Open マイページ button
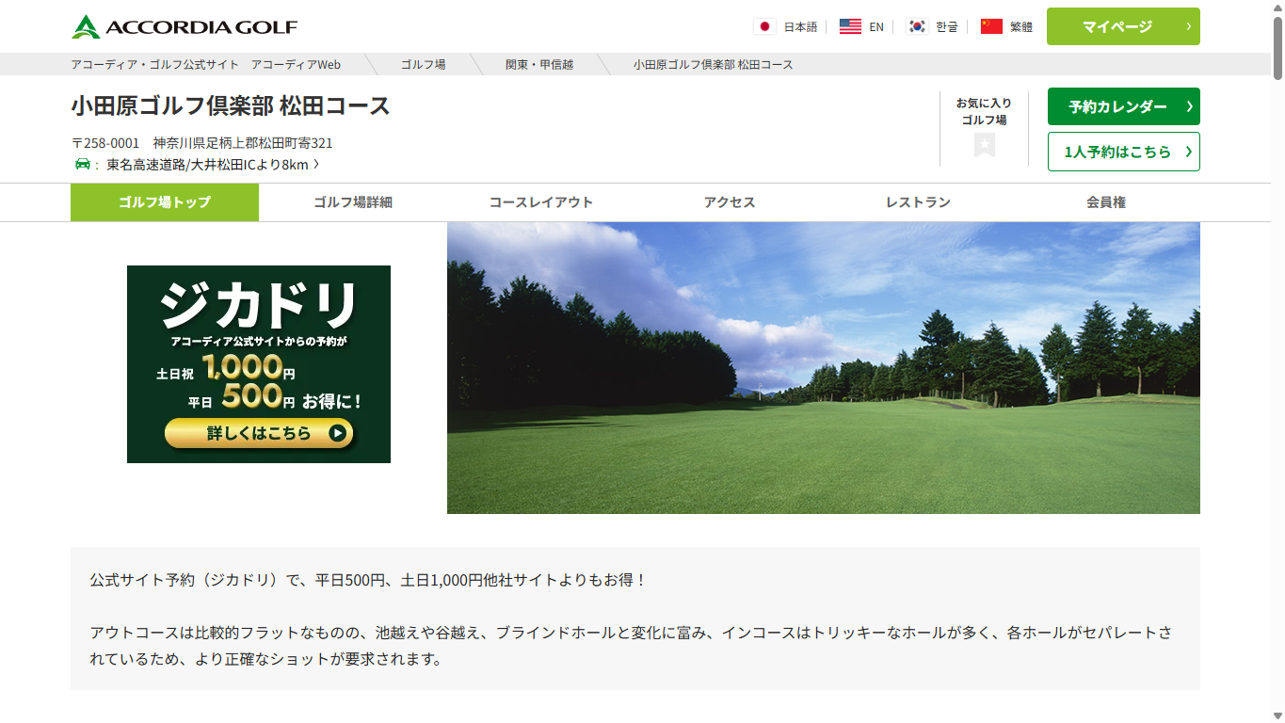This screenshot has width=1285, height=723. [x=1123, y=26]
